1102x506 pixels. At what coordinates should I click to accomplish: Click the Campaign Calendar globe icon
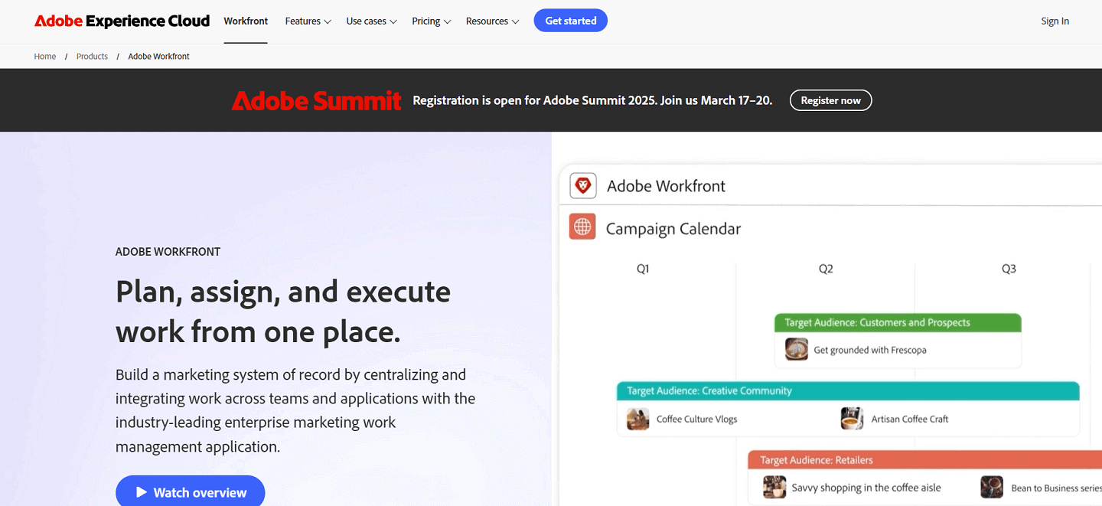582,227
